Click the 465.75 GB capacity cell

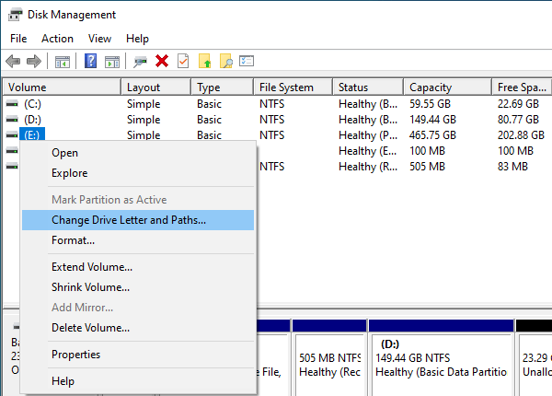[432, 135]
